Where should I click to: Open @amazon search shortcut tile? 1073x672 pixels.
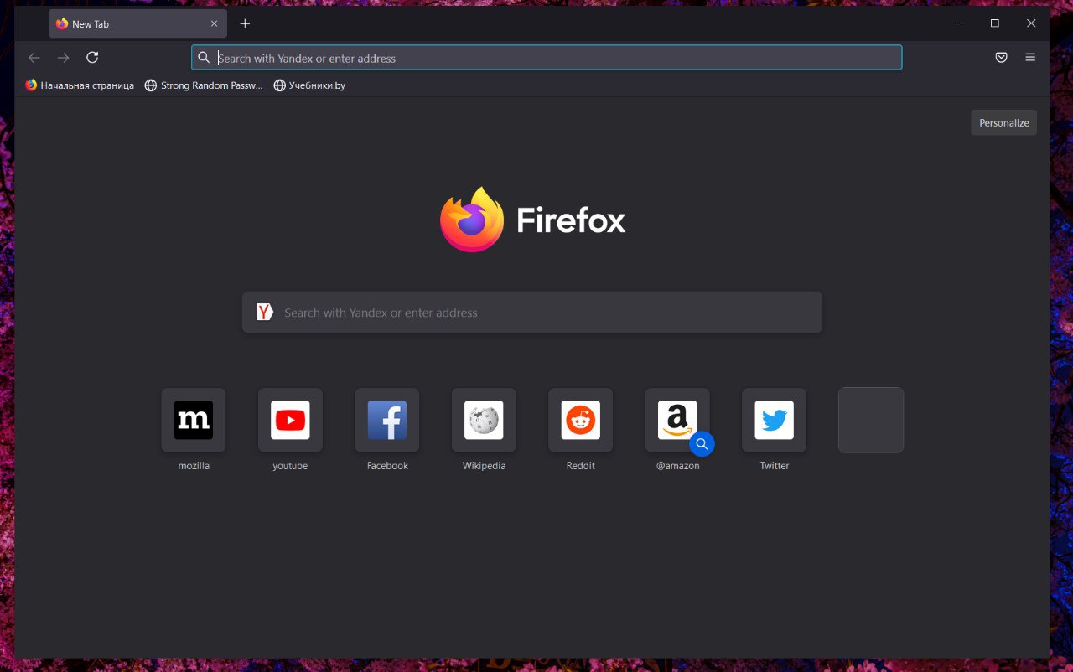point(677,421)
